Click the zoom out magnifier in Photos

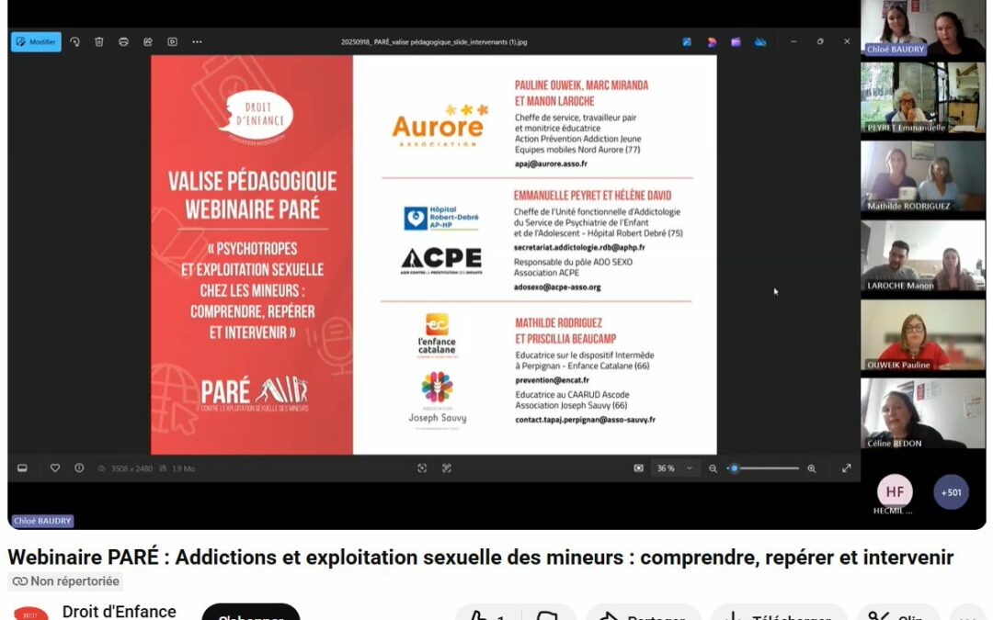click(713, 468)
